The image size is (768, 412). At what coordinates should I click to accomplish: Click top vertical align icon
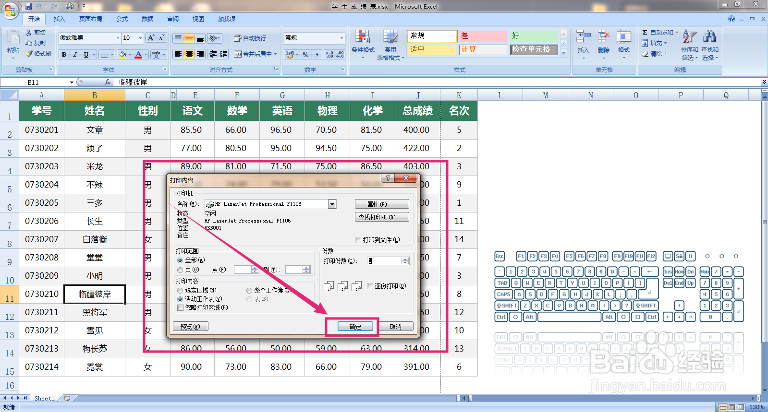[x=178, y=38]
